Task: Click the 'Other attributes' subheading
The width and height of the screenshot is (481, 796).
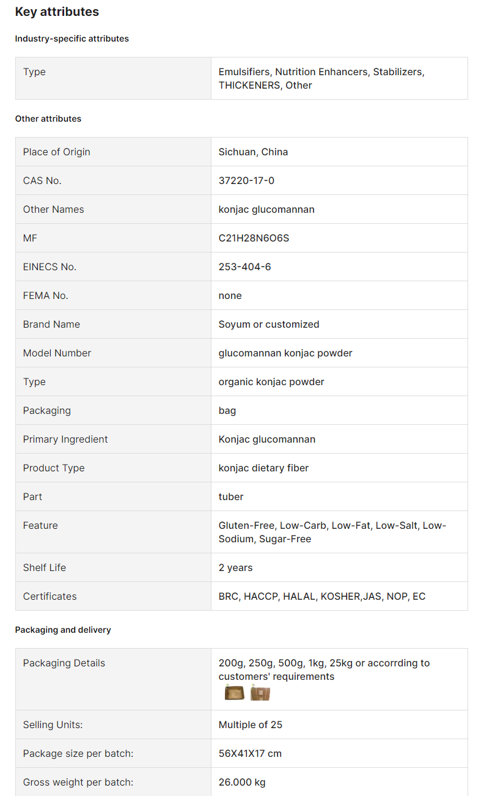Action: 48,119
